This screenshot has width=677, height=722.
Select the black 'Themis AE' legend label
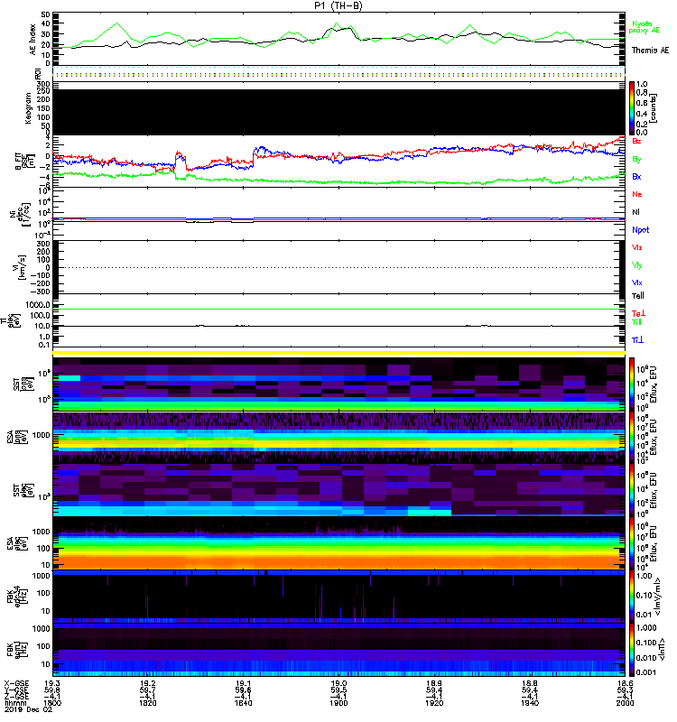tap(650, 51)
